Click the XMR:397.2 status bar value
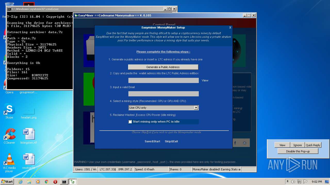Viewport: 330px width, 185px height. pyautogui.click(x=125, y=169)
